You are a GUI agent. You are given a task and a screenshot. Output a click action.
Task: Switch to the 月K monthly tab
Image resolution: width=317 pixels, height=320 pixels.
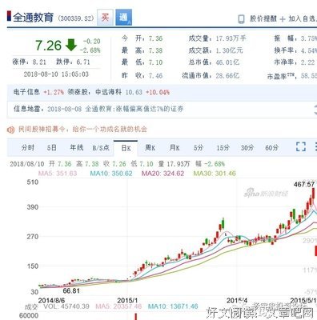(175, 148)
